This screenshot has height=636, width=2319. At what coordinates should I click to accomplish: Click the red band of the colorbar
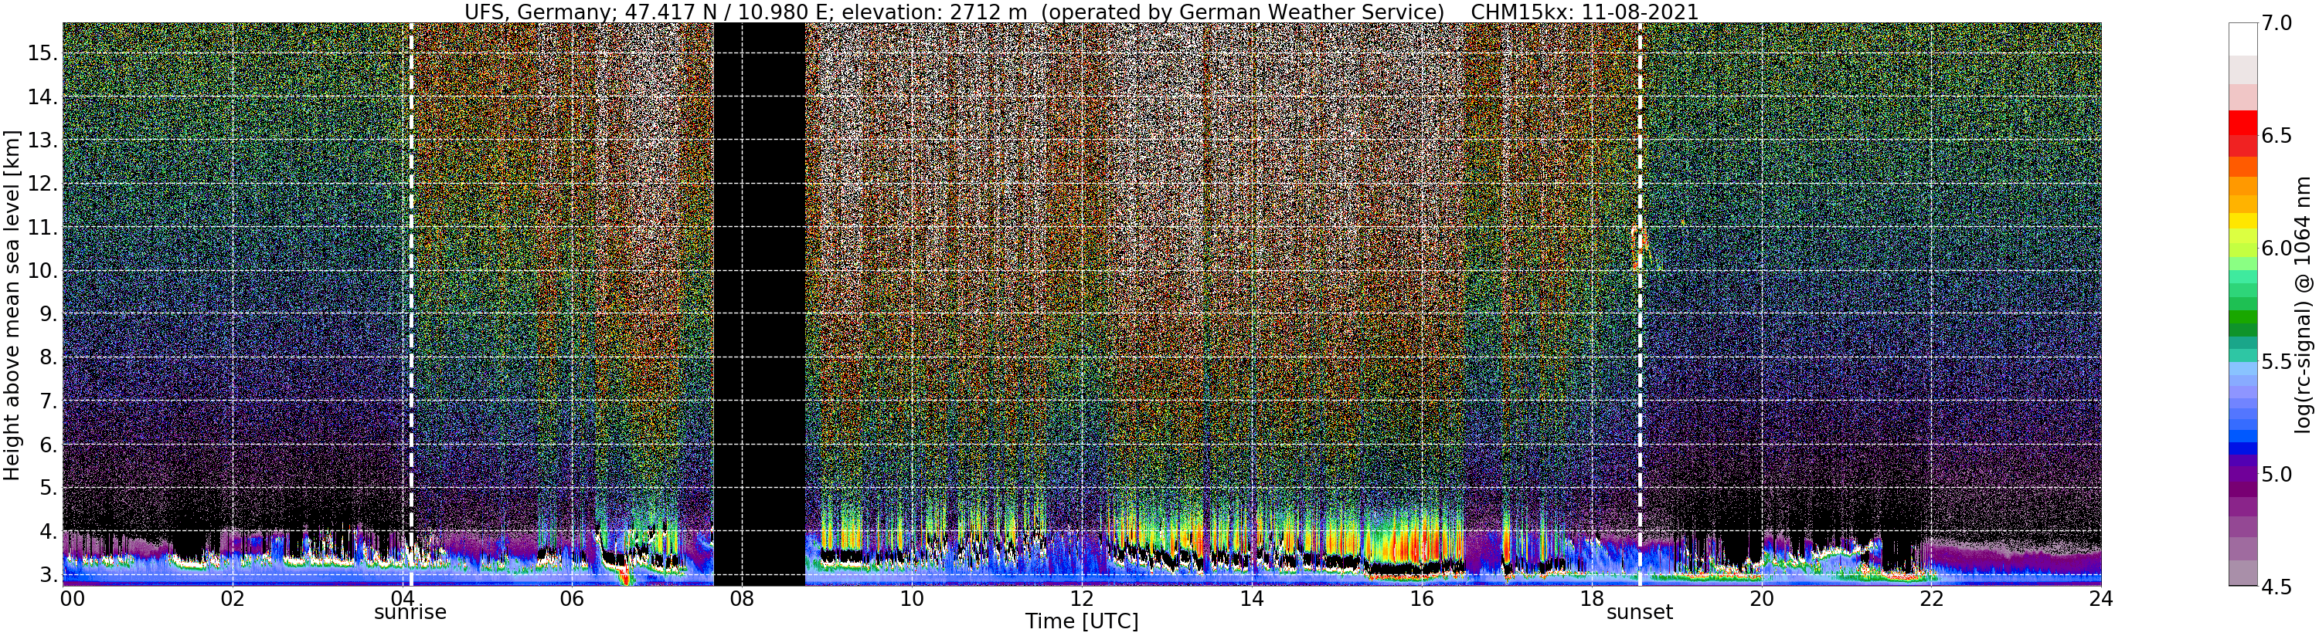(x=2242, y=123)
